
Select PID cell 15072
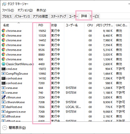42,69
